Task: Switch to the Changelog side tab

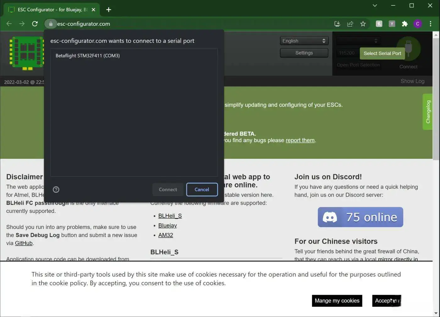Action: coord(428,112)
